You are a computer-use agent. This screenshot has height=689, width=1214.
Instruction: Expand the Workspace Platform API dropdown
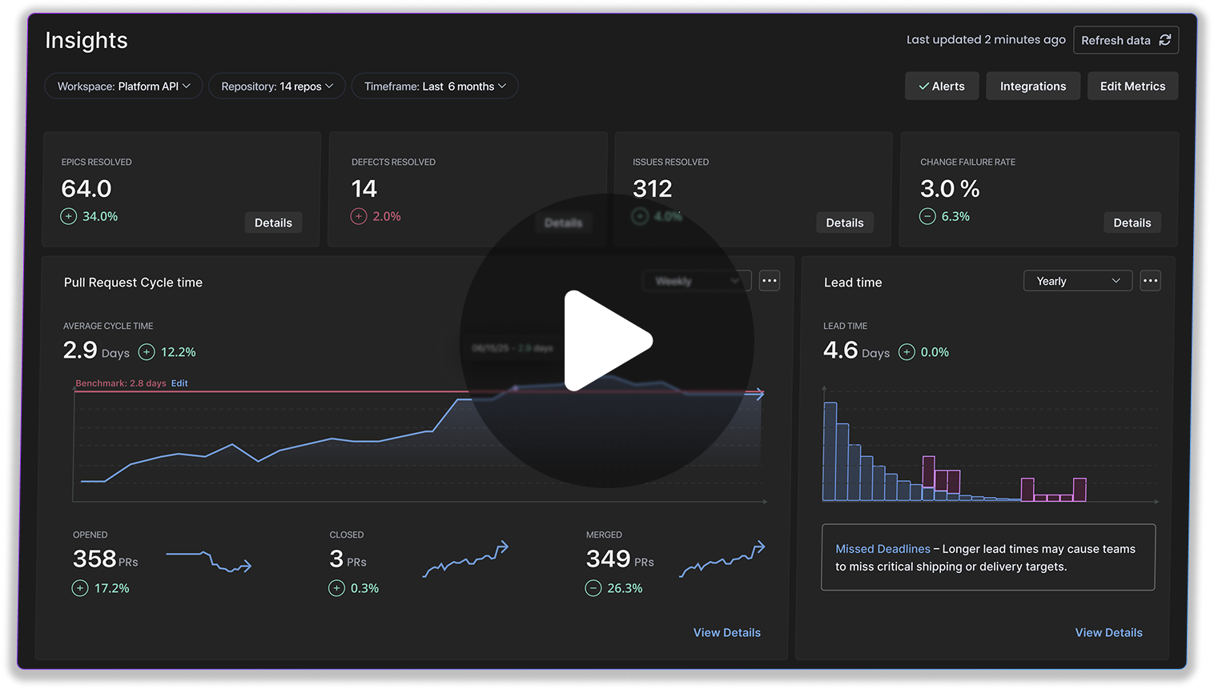(x=124, y=86)
